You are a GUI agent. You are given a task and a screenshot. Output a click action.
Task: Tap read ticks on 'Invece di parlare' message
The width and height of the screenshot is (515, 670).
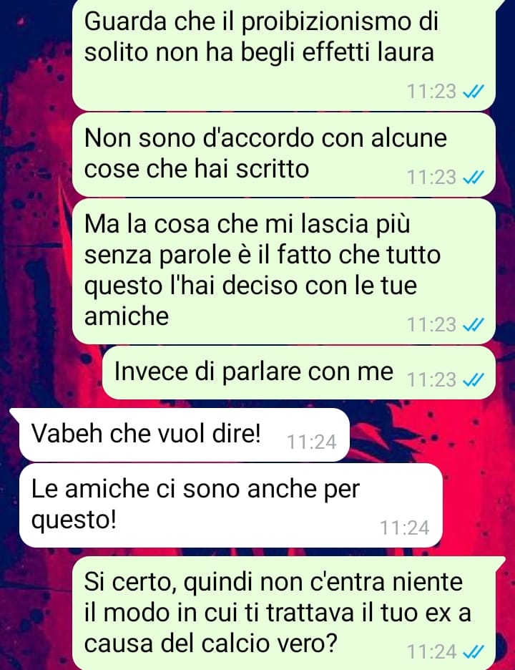tap(473, 379)
